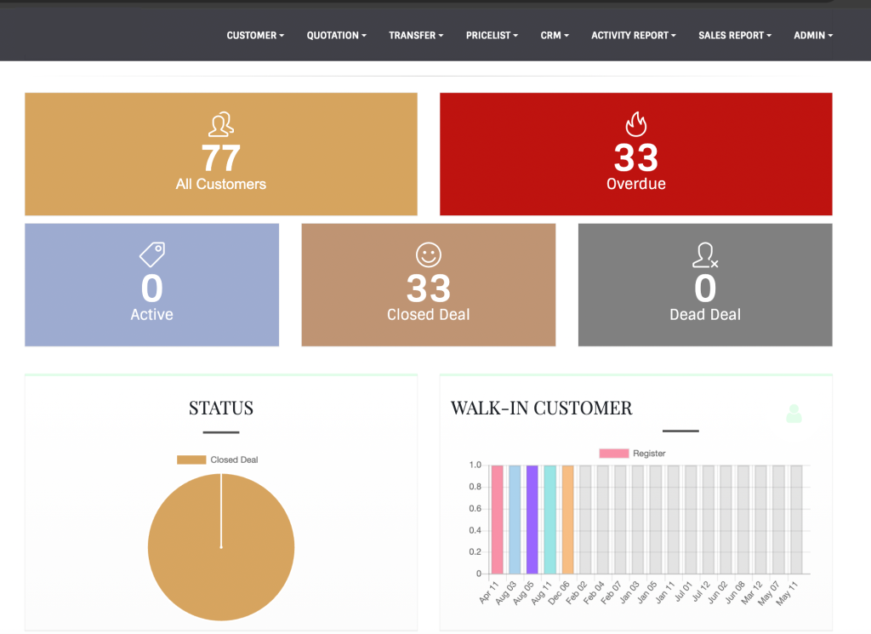Click the gray May 11 bar
Screen dimensions: 871x634
796,519
